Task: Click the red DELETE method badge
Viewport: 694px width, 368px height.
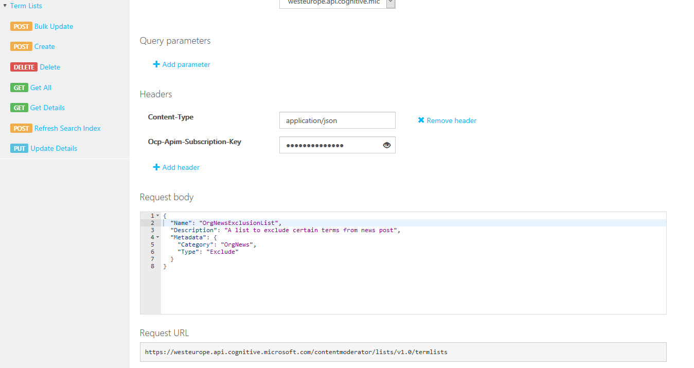Action: 24,67
